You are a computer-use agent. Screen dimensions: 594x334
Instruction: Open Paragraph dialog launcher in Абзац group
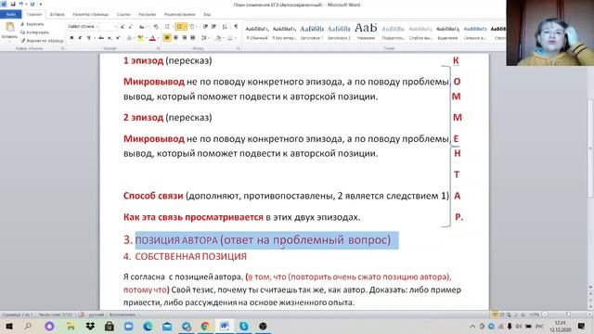(x=239, y=48)
